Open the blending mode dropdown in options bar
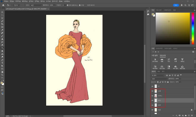Image resolution: width=196 pixels, height=117 pixels. [36, 5]
